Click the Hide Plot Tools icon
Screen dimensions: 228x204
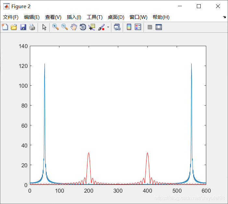[150, 27]
